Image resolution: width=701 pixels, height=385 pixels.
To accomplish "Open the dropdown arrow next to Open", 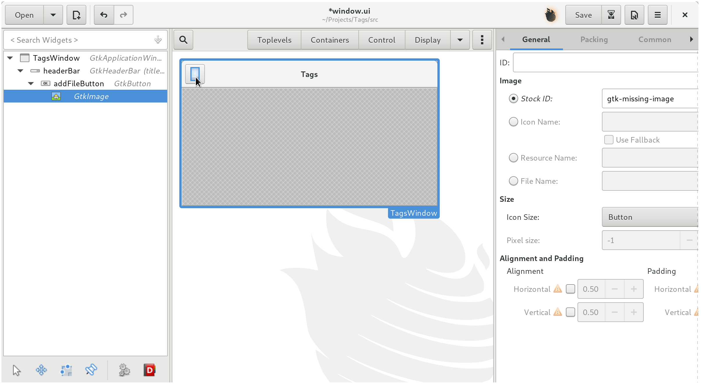I will click(53, 15).
